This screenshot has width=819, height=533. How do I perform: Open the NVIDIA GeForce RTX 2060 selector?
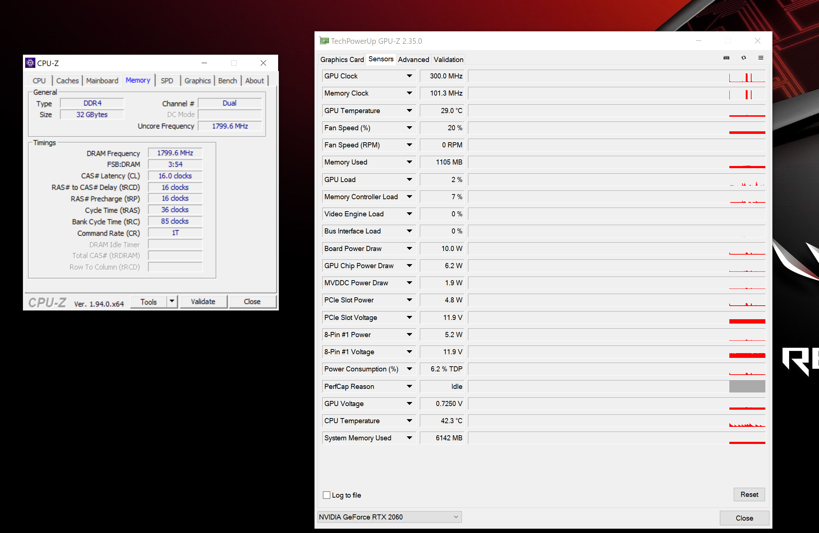click(x=389, y=517)
